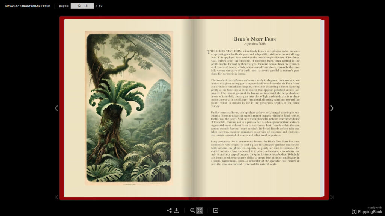Click the Asplenium Nidis subtitle
This screenshot has height=216, width=385.
point(255,44)
